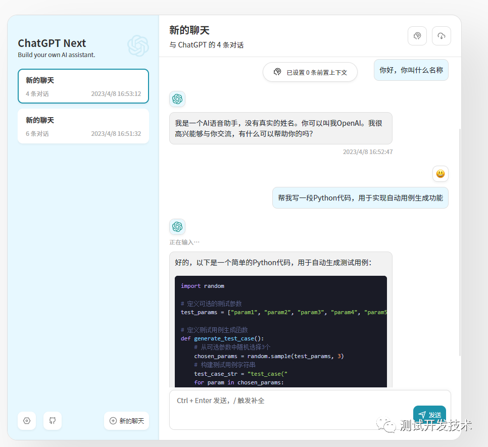Open the GitHub repository icon
The width and height of the screenshot is (488, 447).
coord(53,421)
